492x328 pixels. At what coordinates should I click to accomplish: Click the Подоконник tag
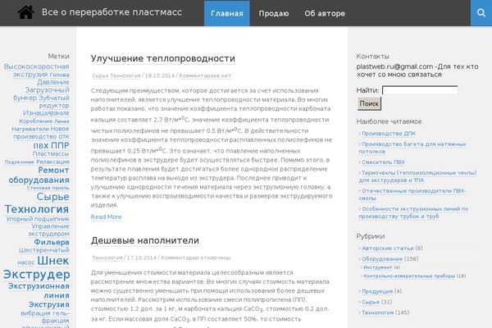coord(20,162)
